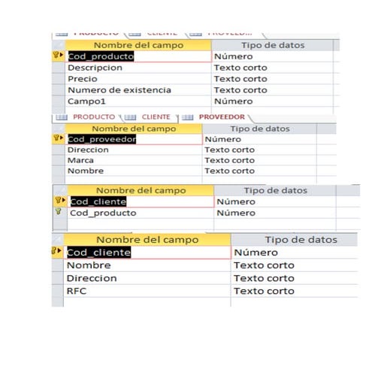Click the table icon on PRODUCTO tab
Screen dimensions: 372x372
click(62, 117)
